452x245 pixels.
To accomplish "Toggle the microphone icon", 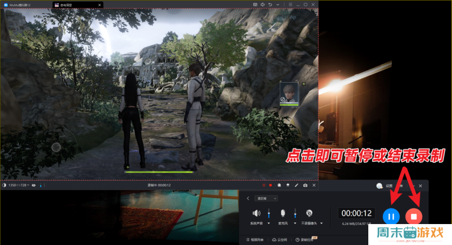I will [283, 213].
